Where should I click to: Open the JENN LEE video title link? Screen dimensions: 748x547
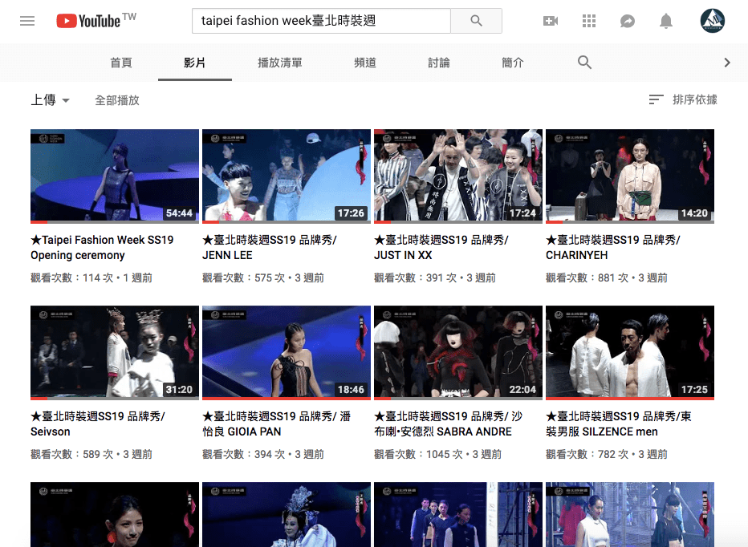click(x=270, y=247)
